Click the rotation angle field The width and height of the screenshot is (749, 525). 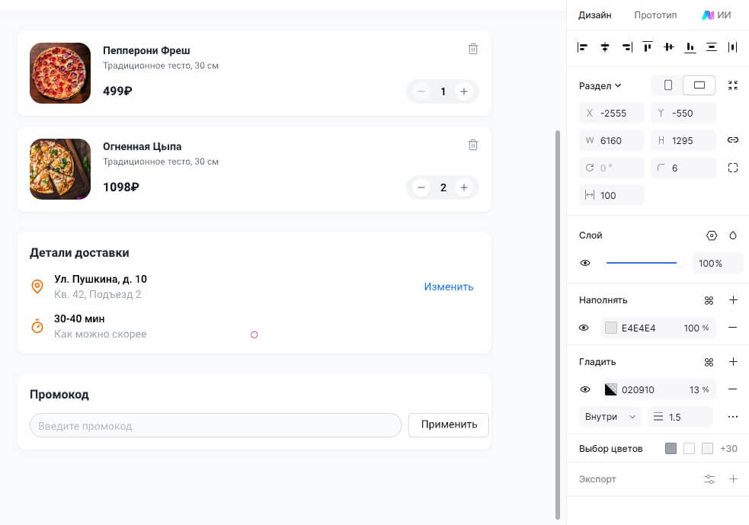click(611, 168)
